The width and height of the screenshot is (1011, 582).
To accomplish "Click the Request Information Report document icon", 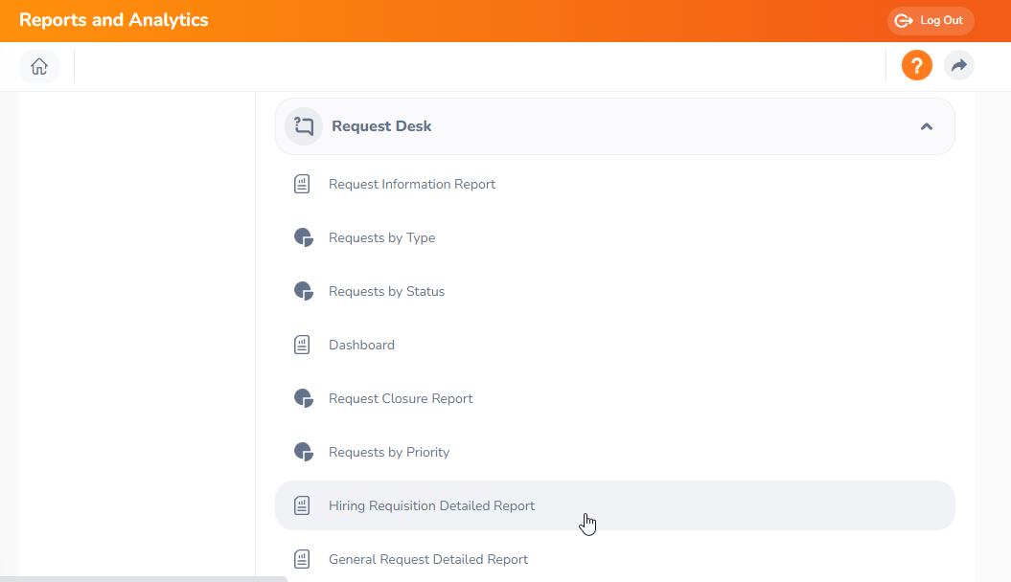I will point(303,185).
